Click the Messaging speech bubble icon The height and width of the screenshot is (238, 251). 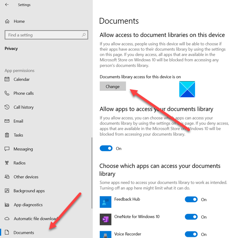(x=7, y=149)
